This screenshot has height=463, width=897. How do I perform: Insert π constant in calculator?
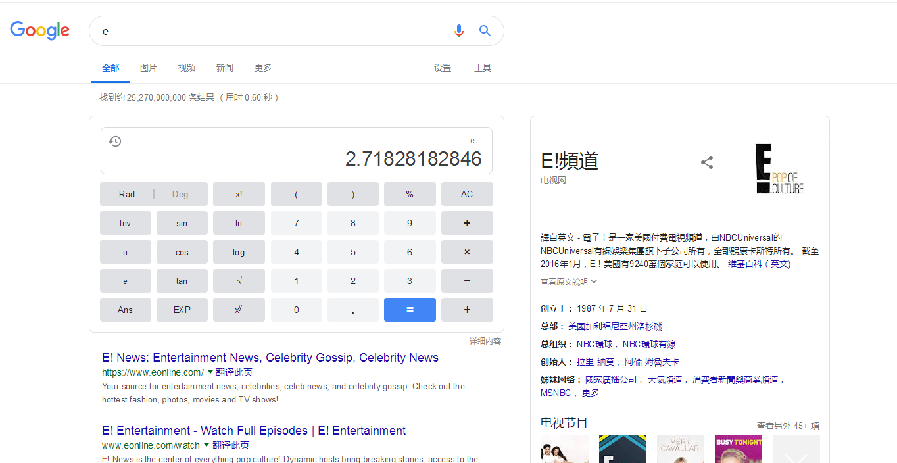tap(126, 252)
